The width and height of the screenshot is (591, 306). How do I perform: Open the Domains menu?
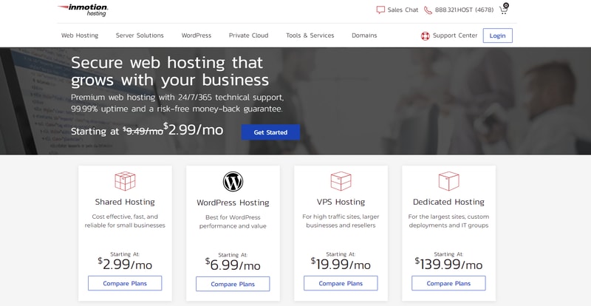pyautogui.click(x=364, y=35)
